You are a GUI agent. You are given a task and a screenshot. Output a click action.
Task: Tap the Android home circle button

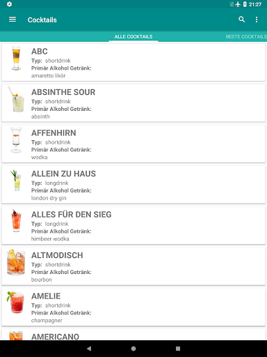point(133,349)
